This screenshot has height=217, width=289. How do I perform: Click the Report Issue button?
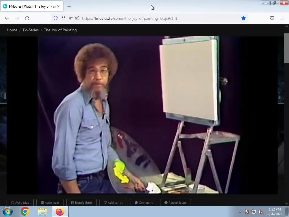click(x=176, y=202)
